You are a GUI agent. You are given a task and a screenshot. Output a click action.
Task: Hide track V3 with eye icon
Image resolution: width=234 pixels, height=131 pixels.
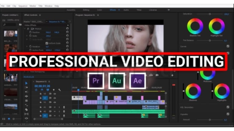point(55,94)
